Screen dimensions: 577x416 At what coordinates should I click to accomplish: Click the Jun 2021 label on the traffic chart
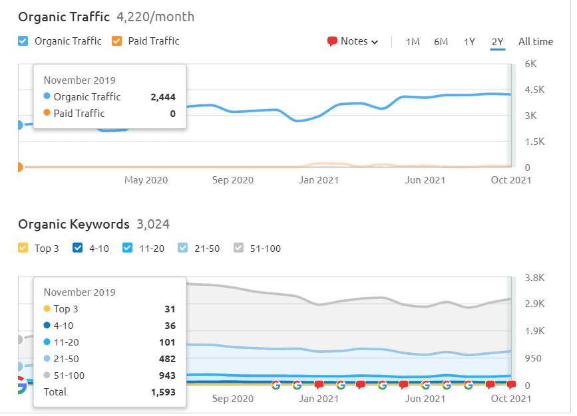click(x=425, y=180)
